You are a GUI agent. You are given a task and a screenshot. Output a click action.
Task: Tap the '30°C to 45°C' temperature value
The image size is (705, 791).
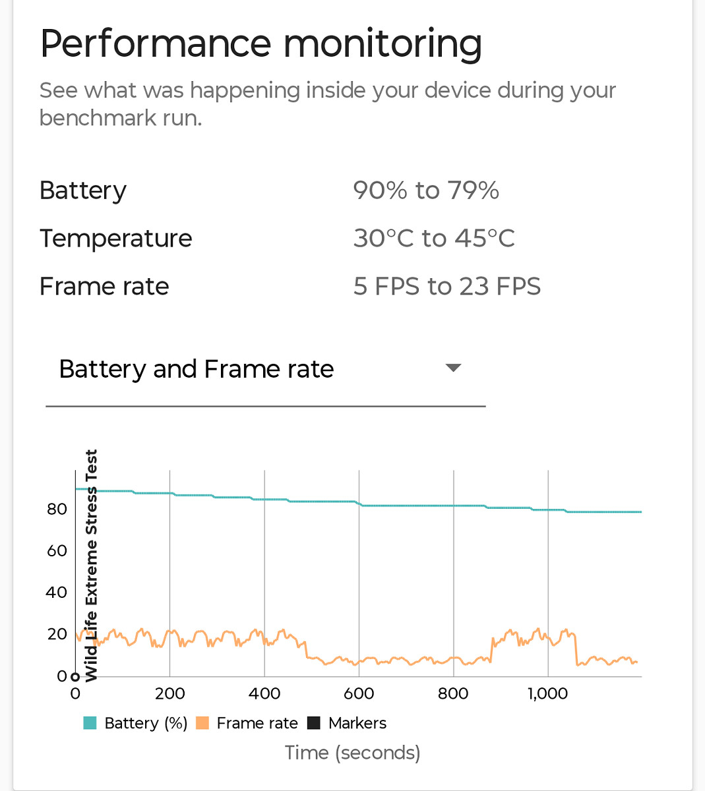click(x=434, y=239)
